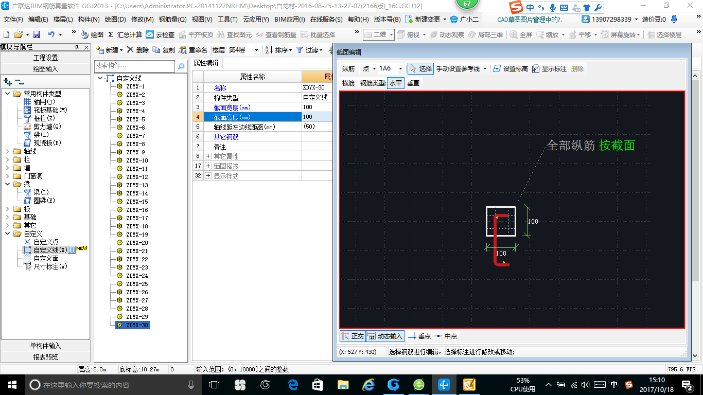The height and width of the screenshot is (395, 703).
Task: Collapse the 自定义 category in navigation tree
Action: coord(7,234)
